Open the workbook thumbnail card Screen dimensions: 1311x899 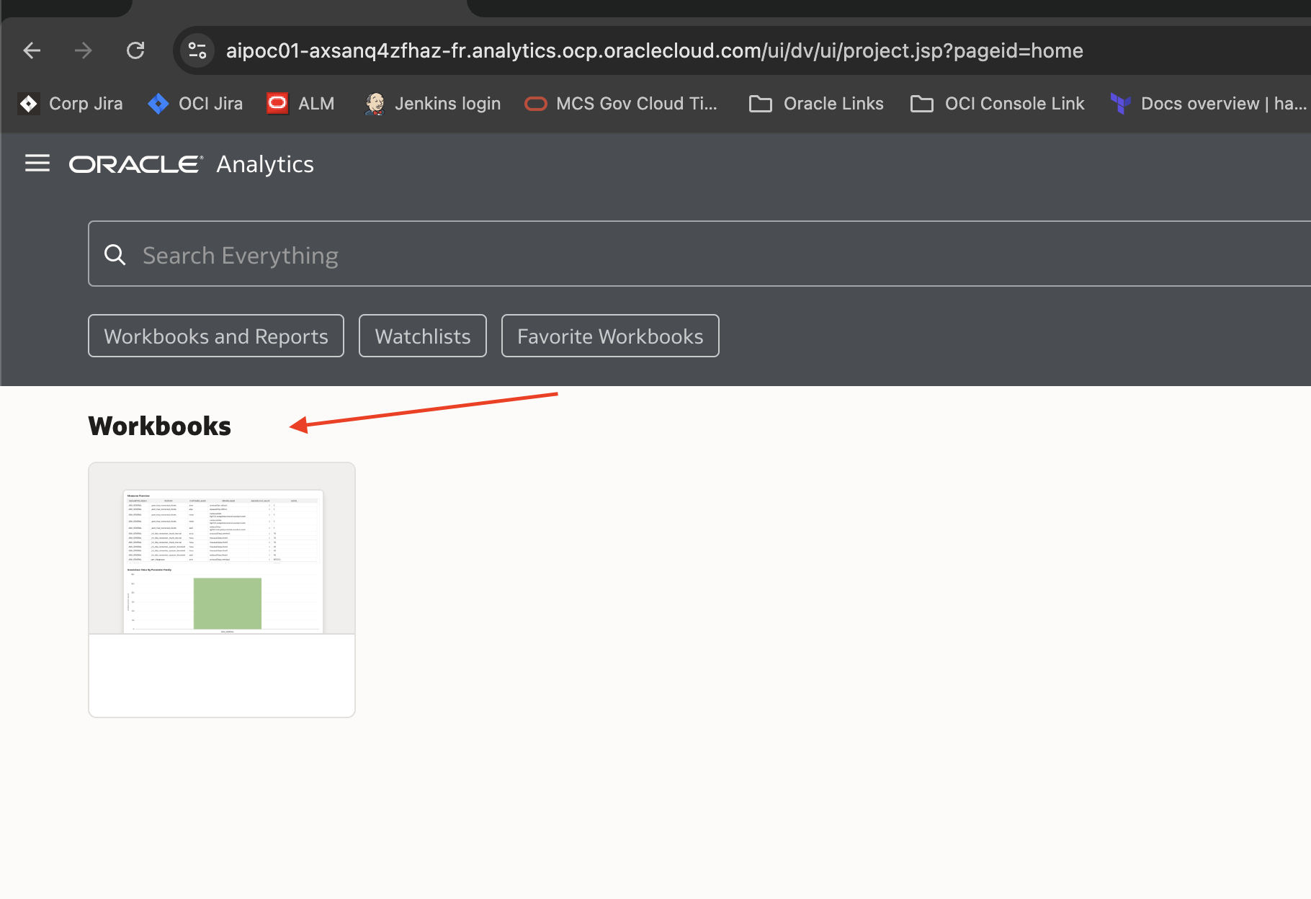[x=222, y=590]
